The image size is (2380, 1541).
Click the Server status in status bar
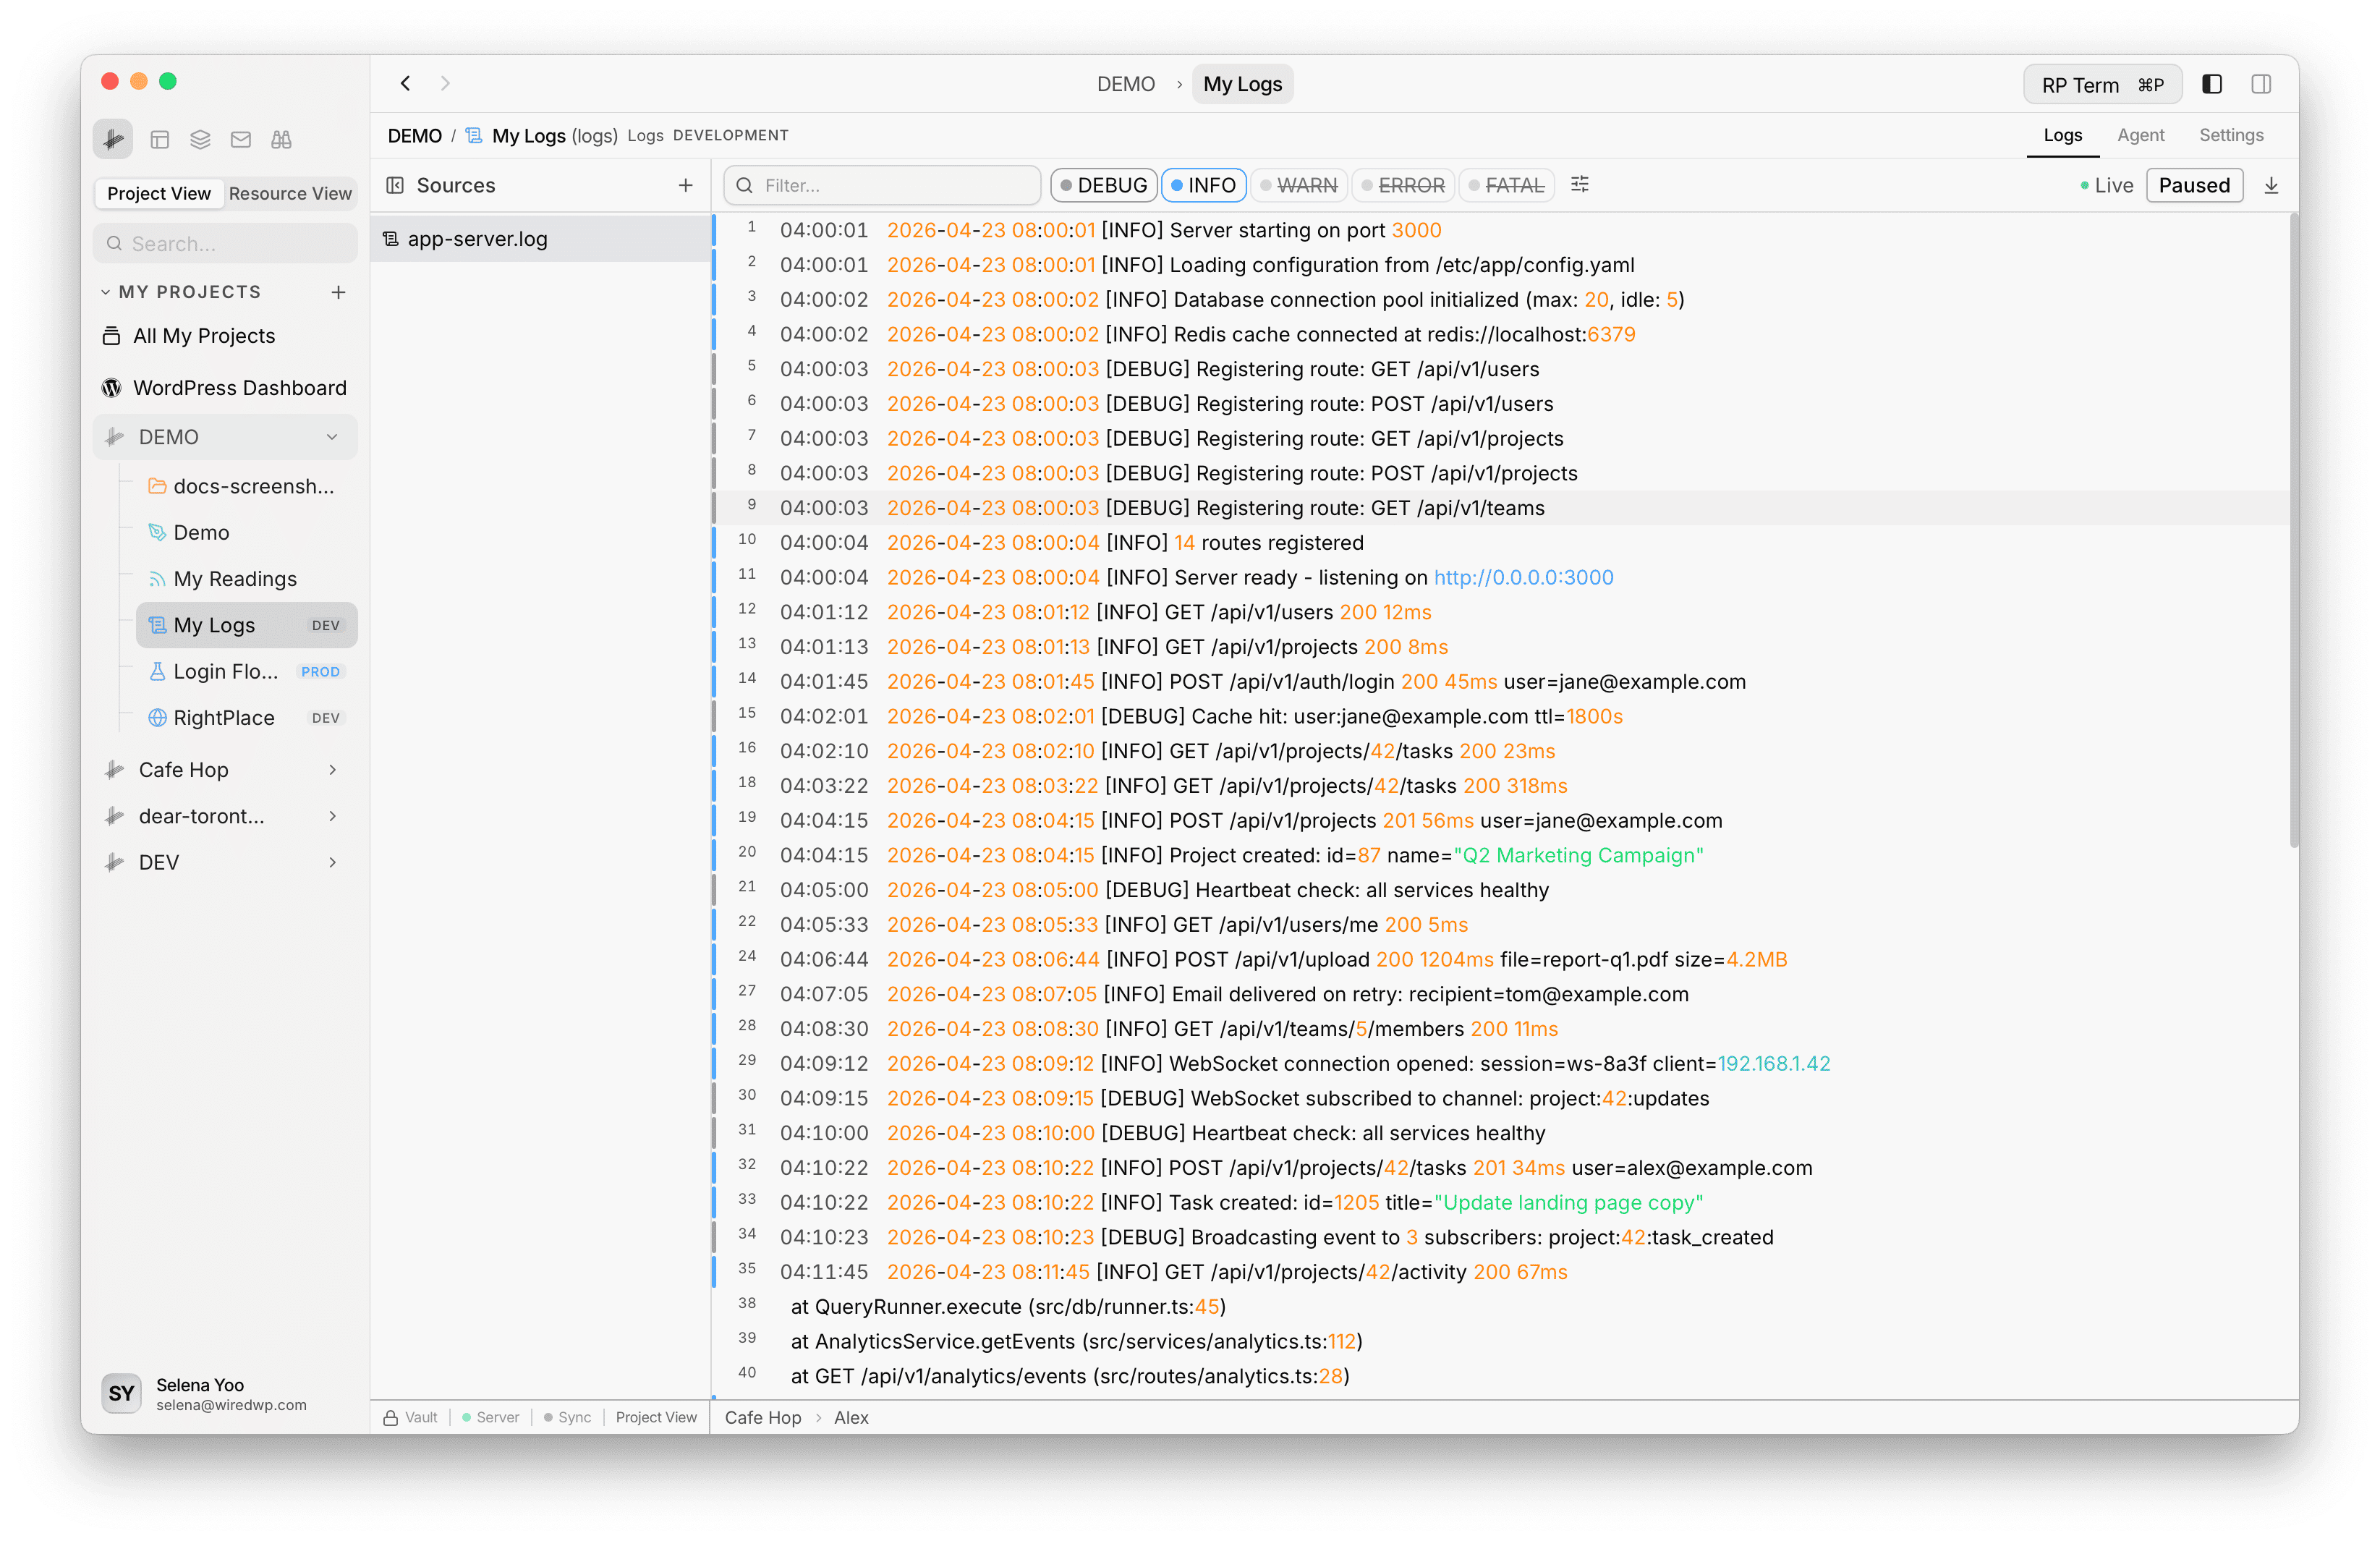[491, 1417]
